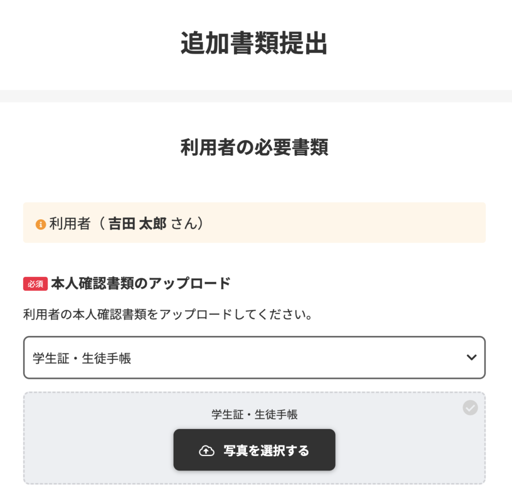The width and height of the screenshot is (512, 495).
Task: Click the 追加書類提出 page title
Action: 254,44
